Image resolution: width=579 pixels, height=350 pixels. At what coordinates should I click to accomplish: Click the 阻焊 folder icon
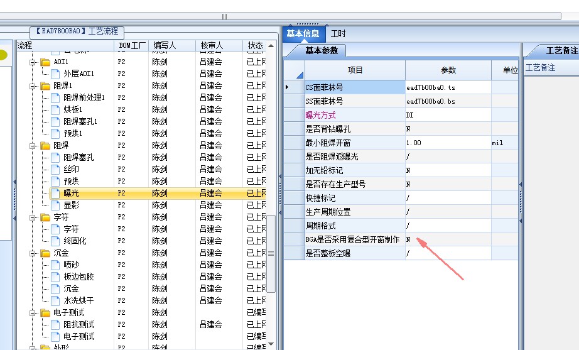point(45,146)
